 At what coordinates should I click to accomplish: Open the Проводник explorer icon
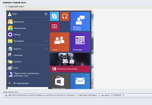coord(10,41)
